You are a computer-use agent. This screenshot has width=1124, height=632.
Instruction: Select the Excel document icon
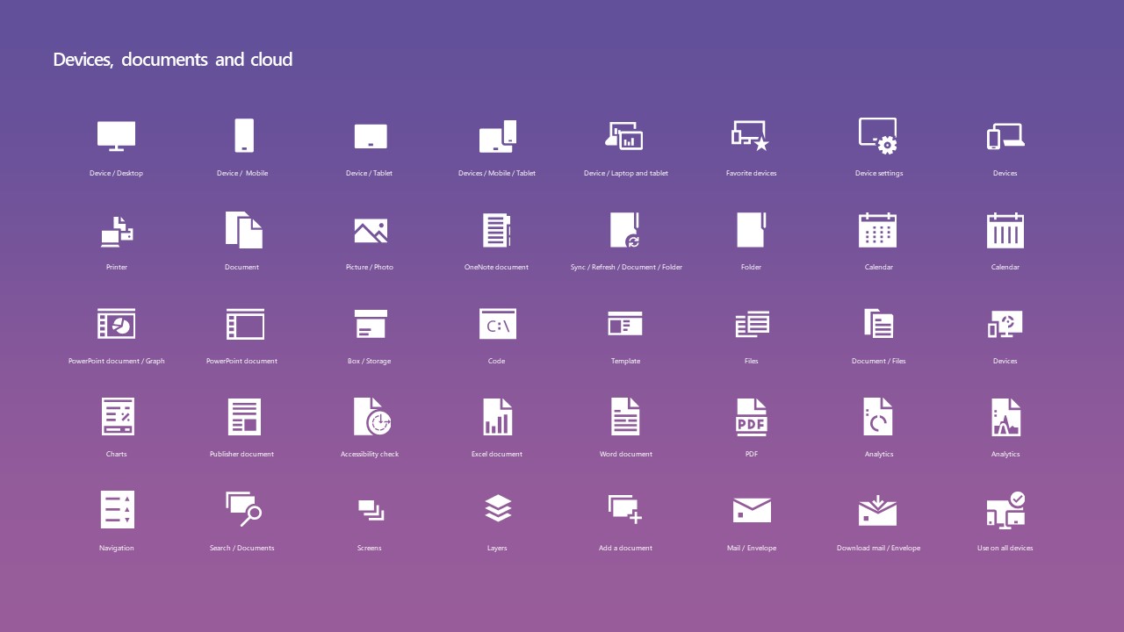[498, 417]
